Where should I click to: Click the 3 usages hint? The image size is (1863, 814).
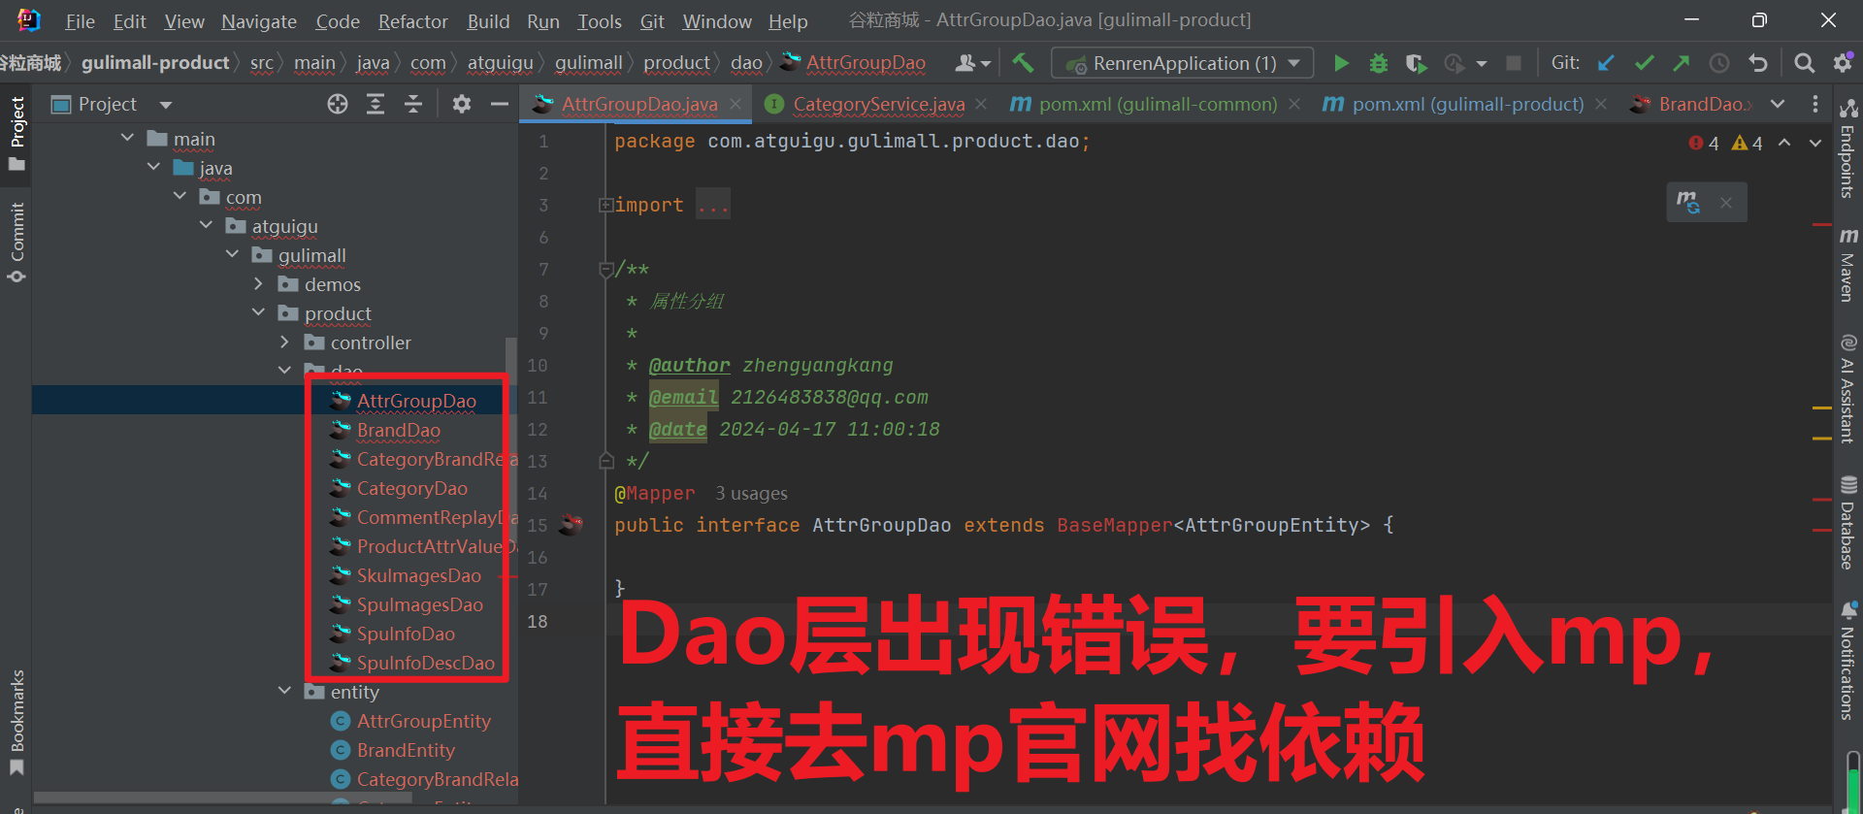[x=751, y=493]
